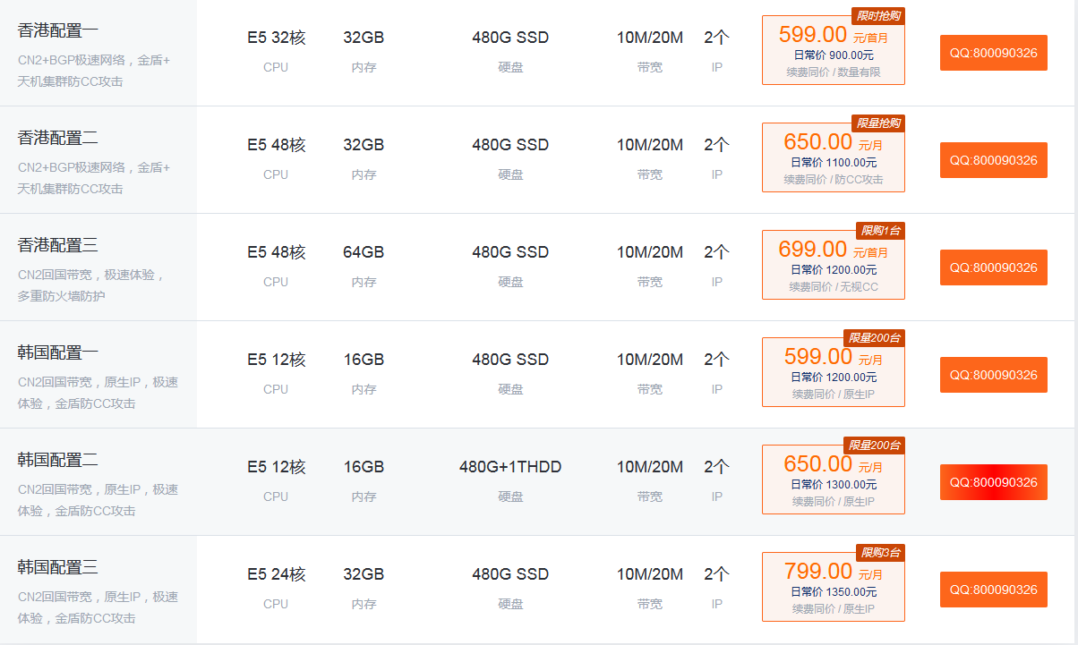Click the 限购3台 label

pyautogui.click(x=880, y=552)
